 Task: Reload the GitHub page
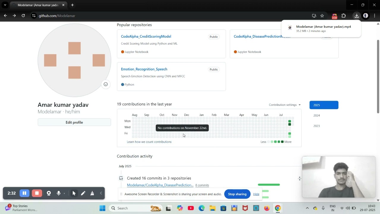(23, 16)
